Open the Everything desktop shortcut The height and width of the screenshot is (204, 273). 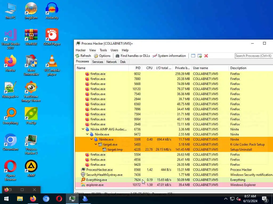(10, 116)
